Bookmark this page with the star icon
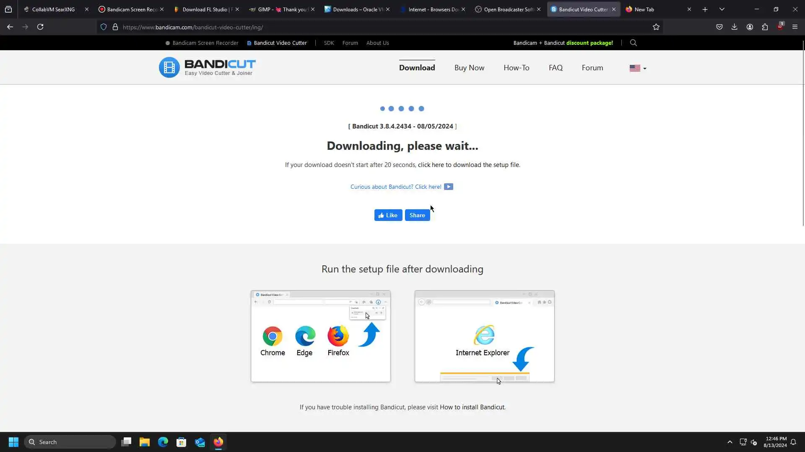 click(x=656, y=27)
